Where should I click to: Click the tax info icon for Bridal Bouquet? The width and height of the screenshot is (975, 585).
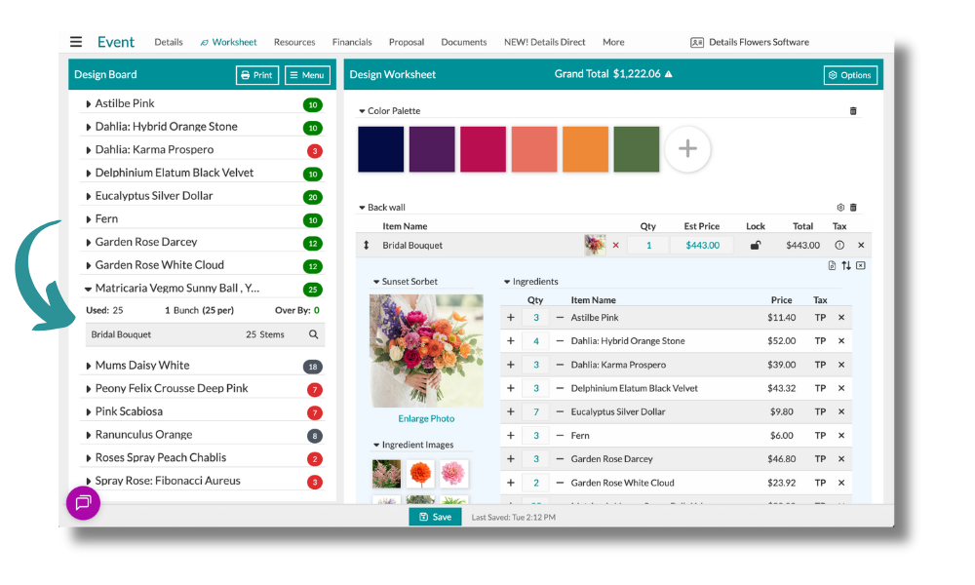pyautogui.click(x=839, y=246)
